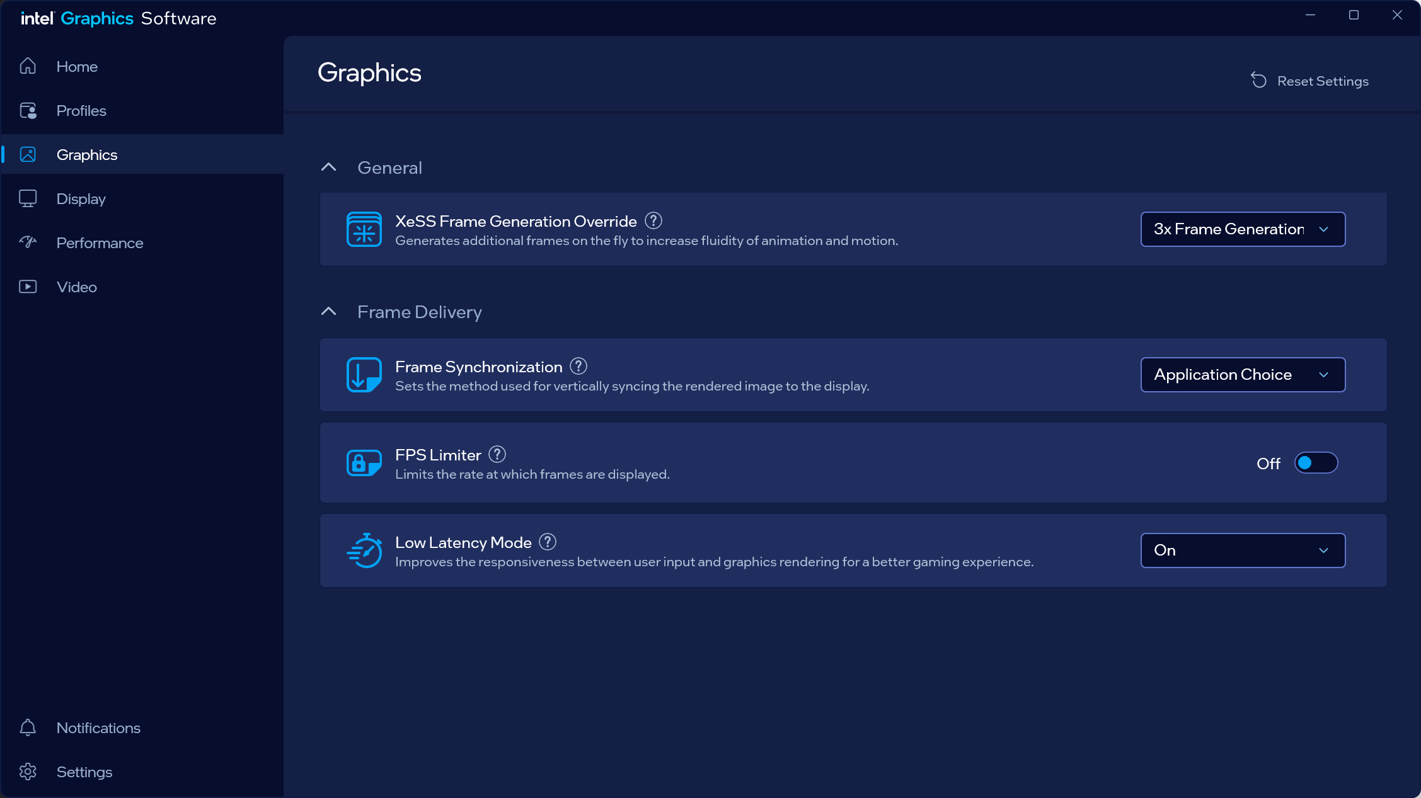
Task: Click Reset Settings
Action: click(x=1310, y=81)
